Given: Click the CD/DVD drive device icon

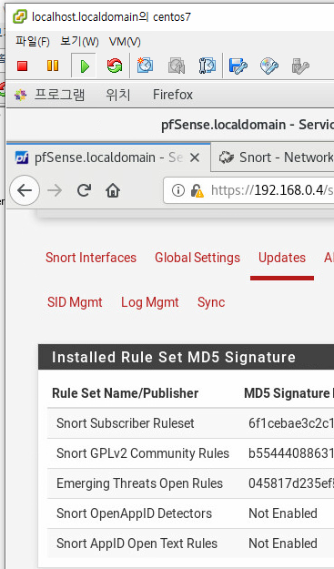Looking at the screenshot, I should tap(269, 66).
